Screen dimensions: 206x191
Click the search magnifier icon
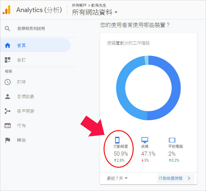point(7,28)
